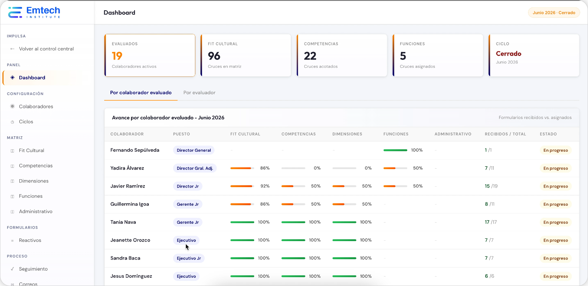The height and width of the screenshot is (286, 588).
Task: Click the Director General position badge
Action: coord(194,150)
